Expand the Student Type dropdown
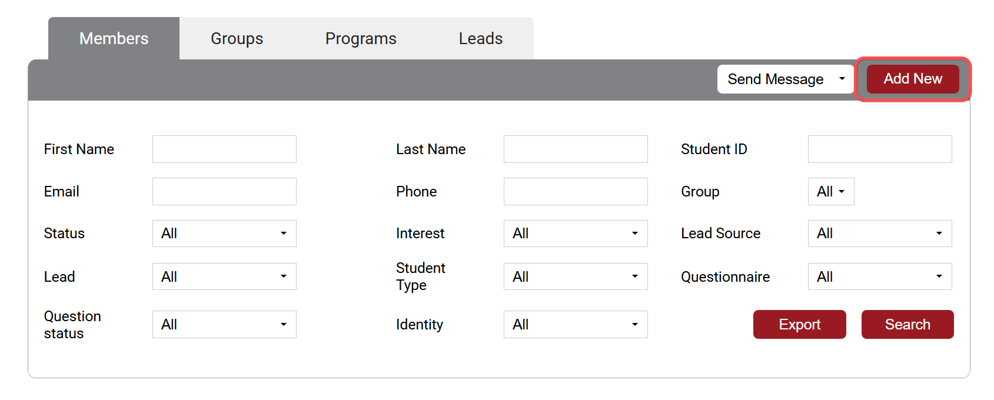Screen dimensions: 994x400 click(x=576, y=276)
